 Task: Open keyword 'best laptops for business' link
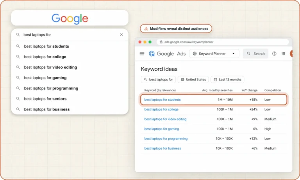162,148
